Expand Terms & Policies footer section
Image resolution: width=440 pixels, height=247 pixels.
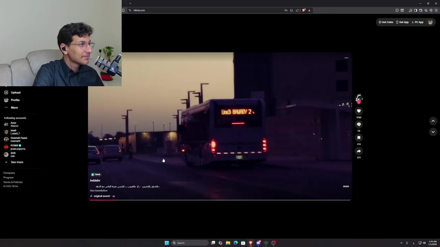(13, 182)
